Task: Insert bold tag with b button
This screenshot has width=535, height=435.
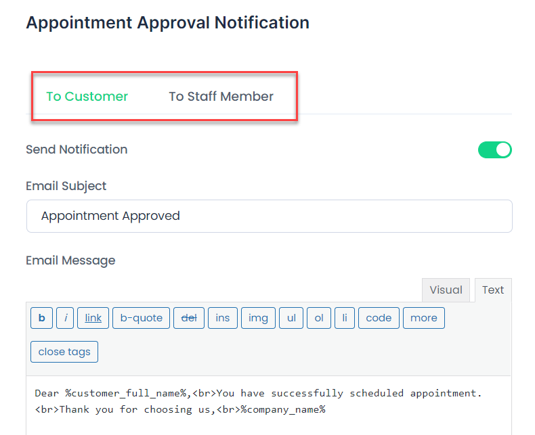Action: (x=41, y=318)
